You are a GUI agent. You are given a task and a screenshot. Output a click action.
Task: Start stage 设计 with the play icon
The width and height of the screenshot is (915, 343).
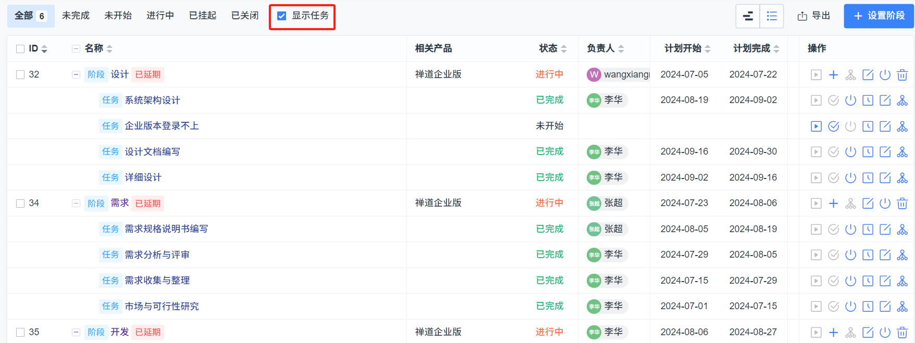pyautogui.click(x=817, y=75)
